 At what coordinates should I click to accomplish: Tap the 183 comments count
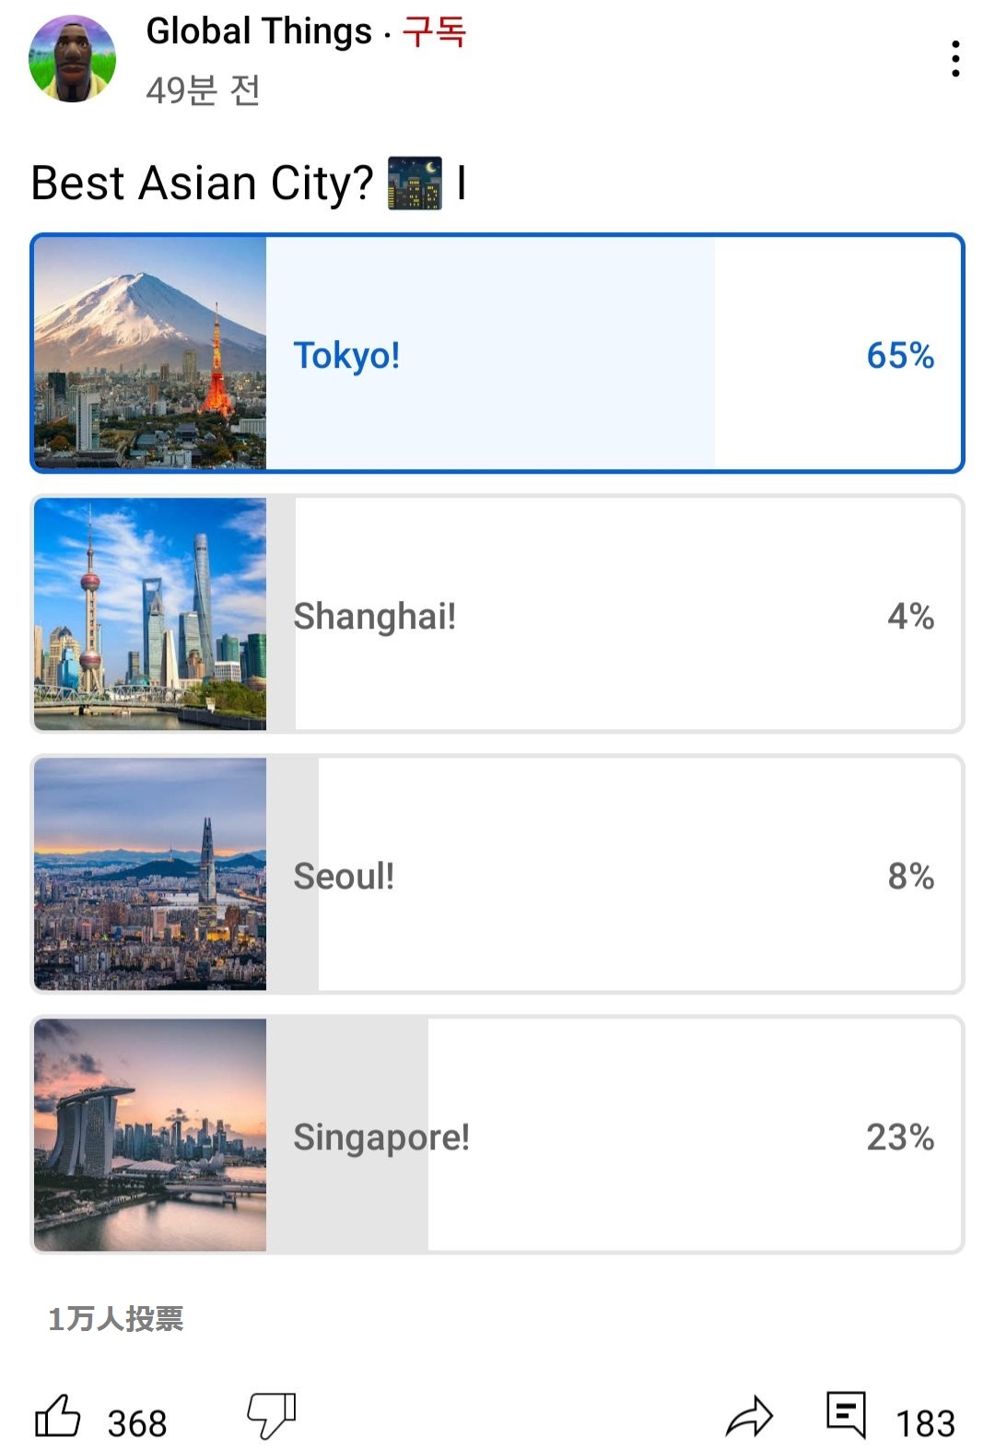[925, 1423]
